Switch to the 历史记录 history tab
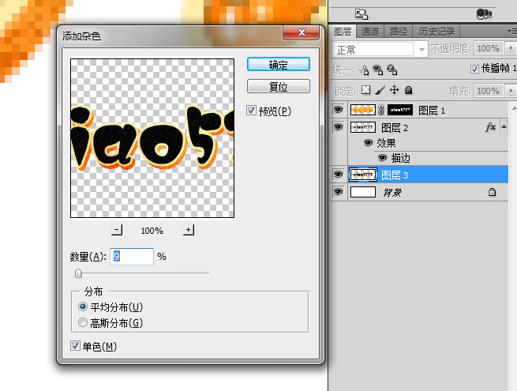Image resolution: width=517 pixels, height=391 pixels. pos(435,32)
